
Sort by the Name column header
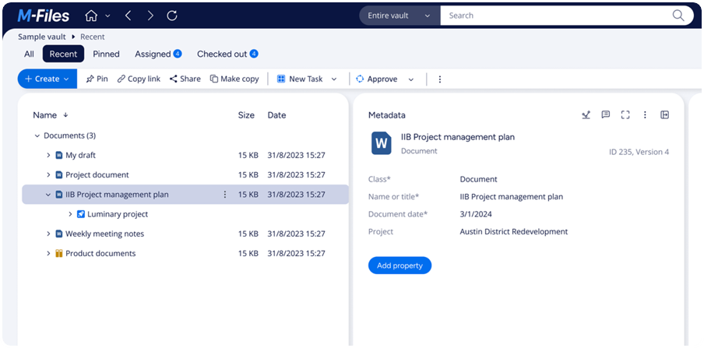click(45, 115)
